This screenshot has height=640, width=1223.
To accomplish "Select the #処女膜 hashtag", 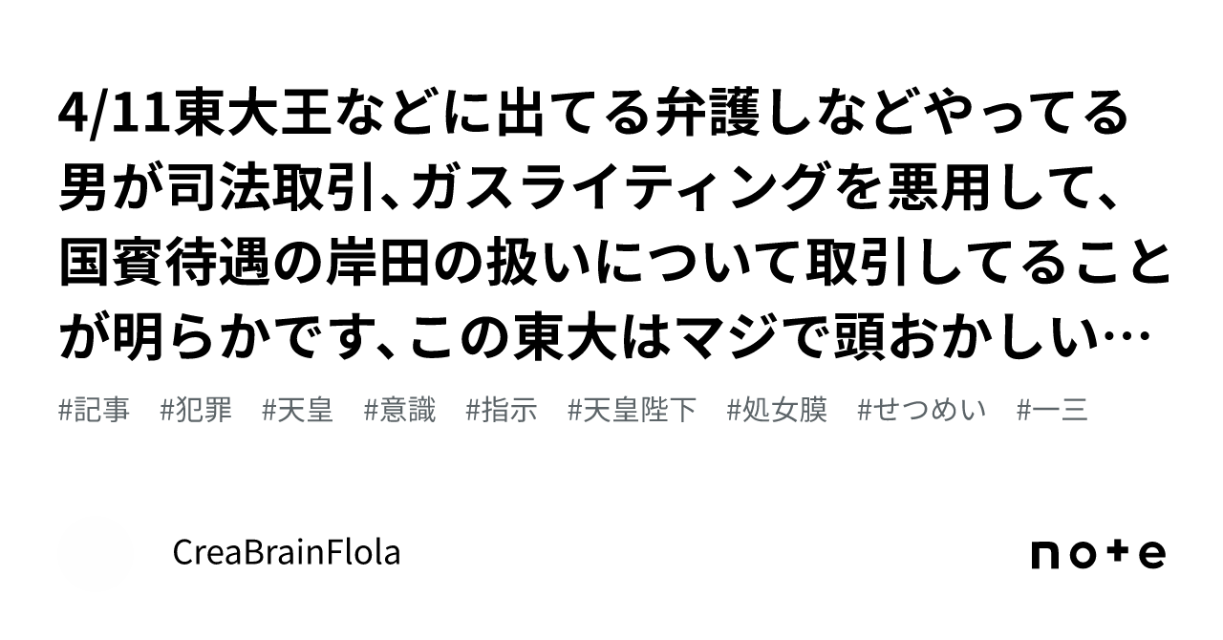I will [777, 411].
